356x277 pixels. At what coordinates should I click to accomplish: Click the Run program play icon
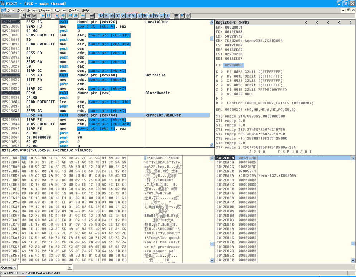point(43,16)
